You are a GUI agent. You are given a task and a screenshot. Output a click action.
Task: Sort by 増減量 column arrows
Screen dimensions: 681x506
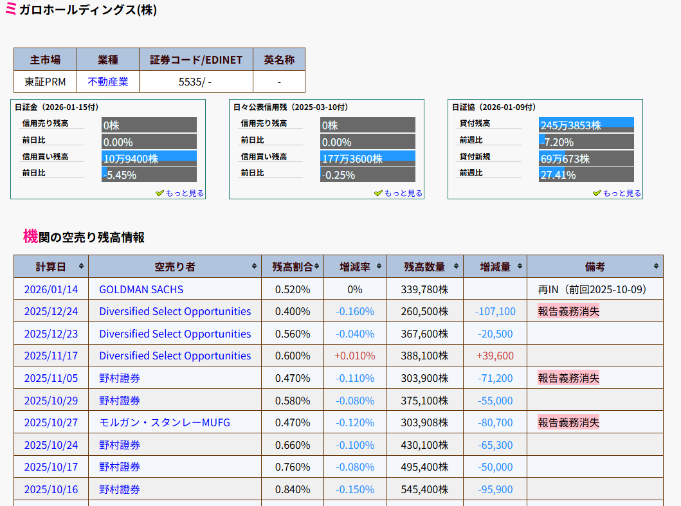[520, 266]
